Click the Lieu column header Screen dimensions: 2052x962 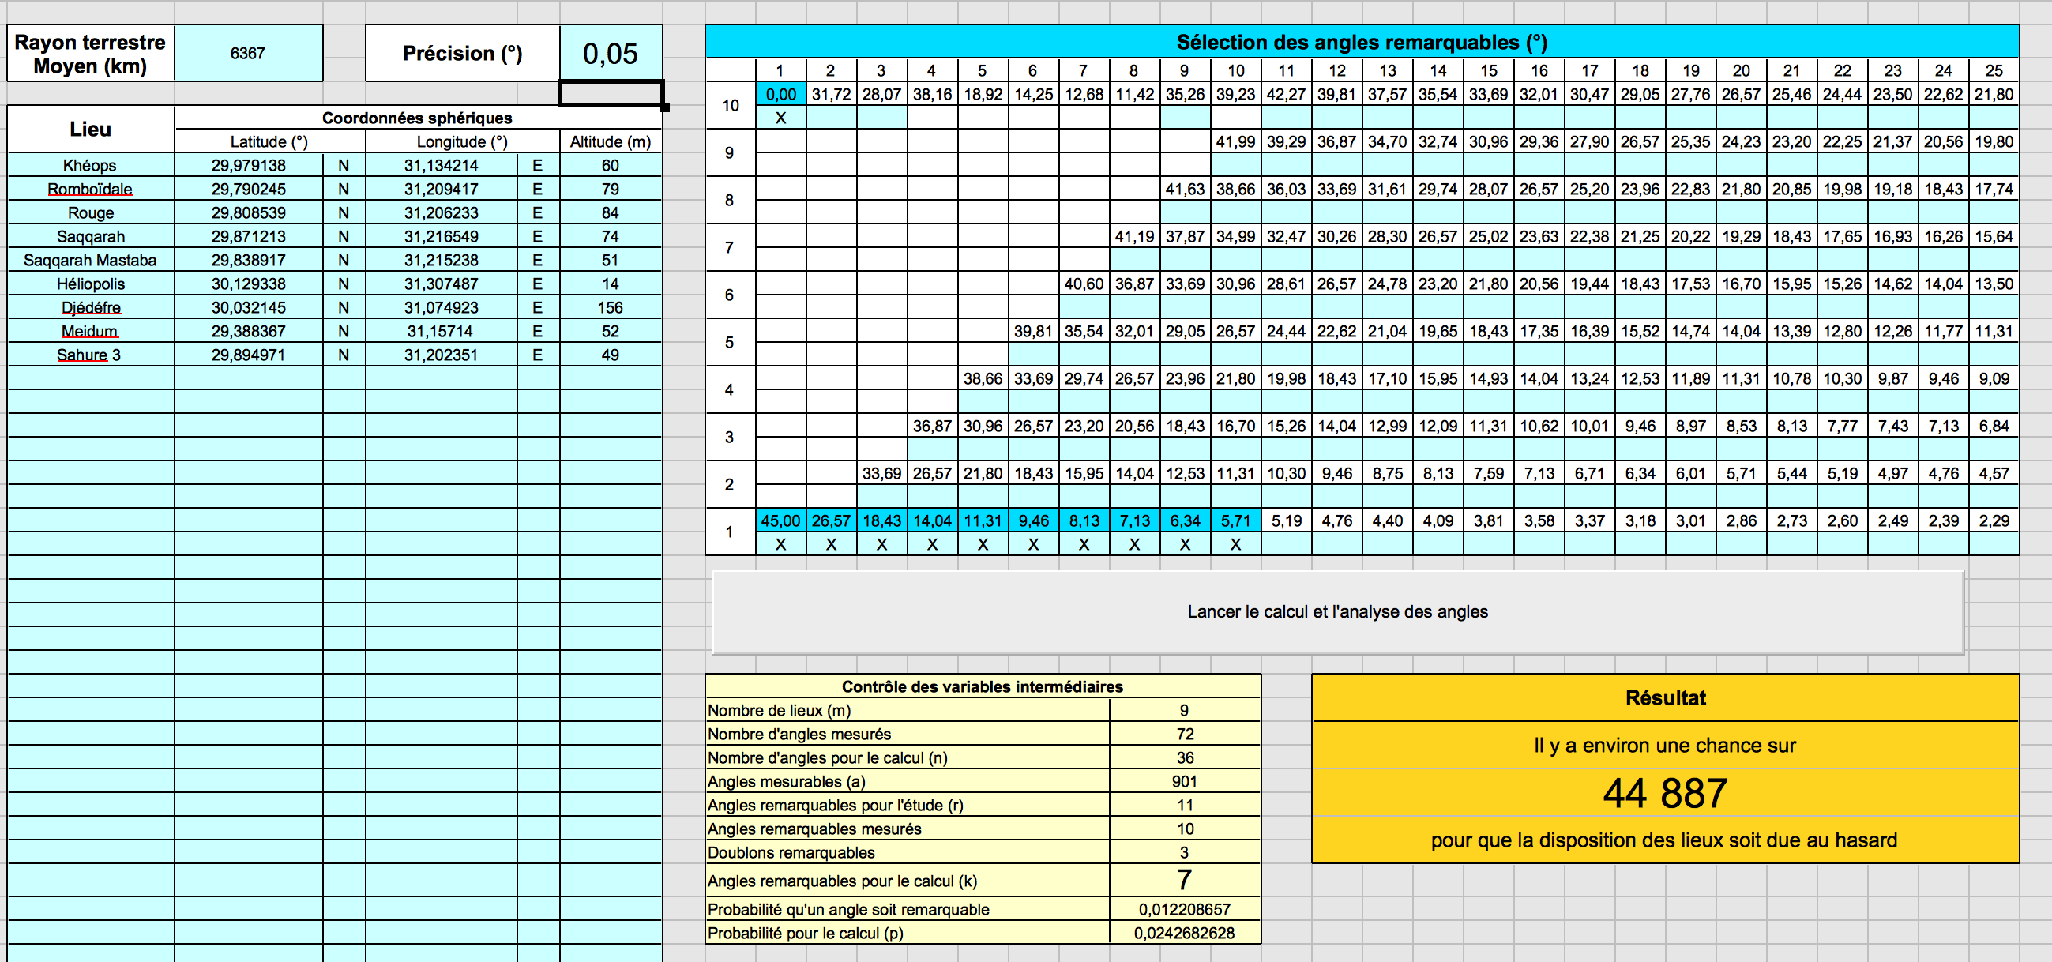90,129
